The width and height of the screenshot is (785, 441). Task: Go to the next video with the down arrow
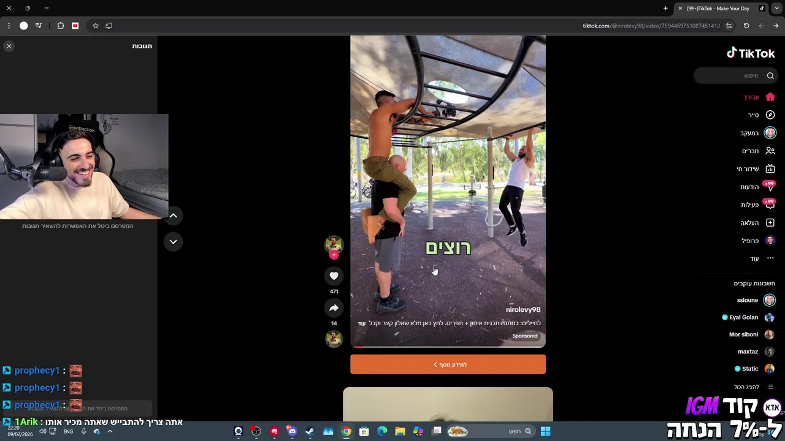click(173, 241)
